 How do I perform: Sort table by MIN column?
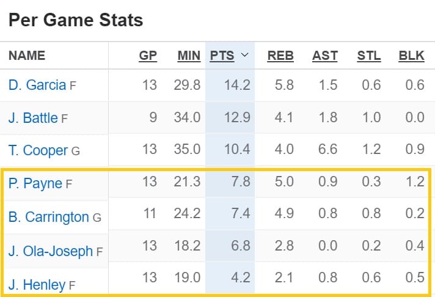[189, 56]
